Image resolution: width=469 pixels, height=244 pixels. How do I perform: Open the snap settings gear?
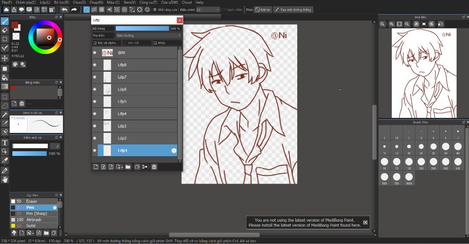147,10
